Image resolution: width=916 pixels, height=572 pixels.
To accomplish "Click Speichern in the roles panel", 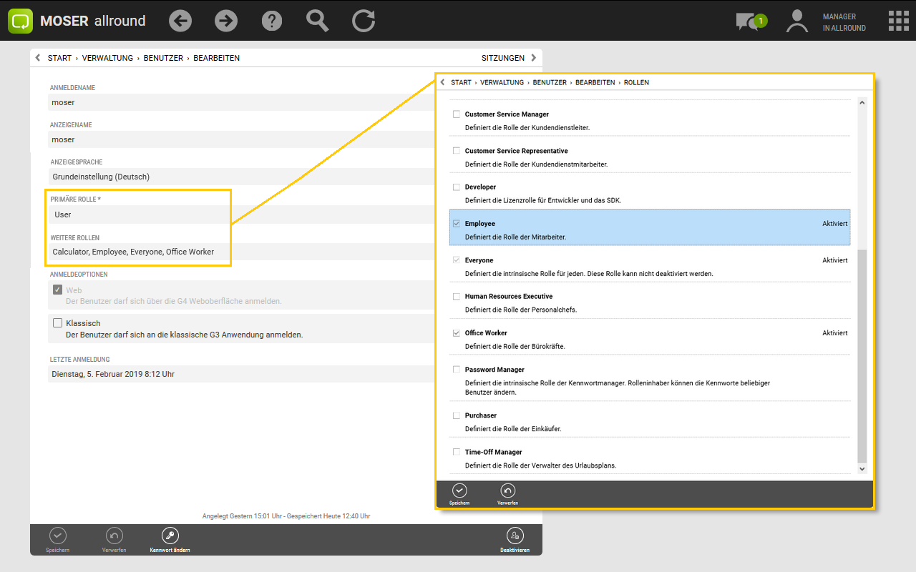I will [459, 491].
